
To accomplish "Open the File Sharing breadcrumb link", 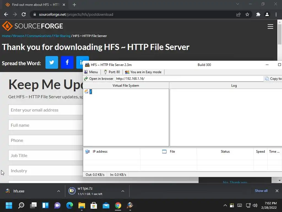I will point(62,36).
